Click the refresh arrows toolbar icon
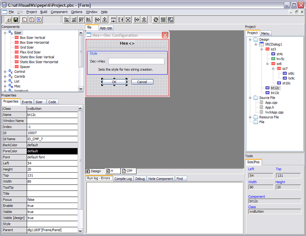306x236 pixels. (x=156, y=20)
